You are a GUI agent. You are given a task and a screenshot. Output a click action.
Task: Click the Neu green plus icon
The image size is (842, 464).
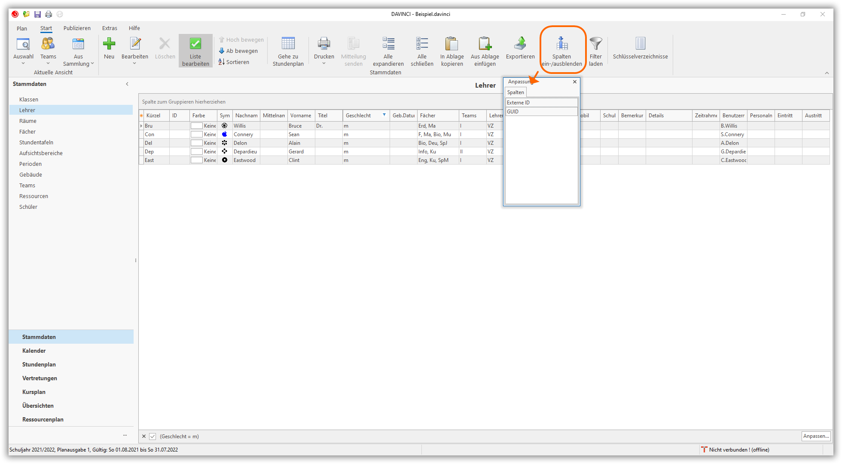(109, 44)
